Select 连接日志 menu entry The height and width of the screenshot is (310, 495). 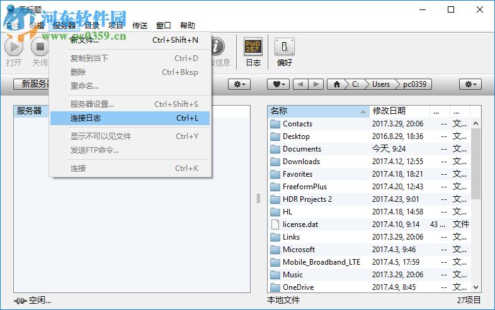(x=130, y=118)
